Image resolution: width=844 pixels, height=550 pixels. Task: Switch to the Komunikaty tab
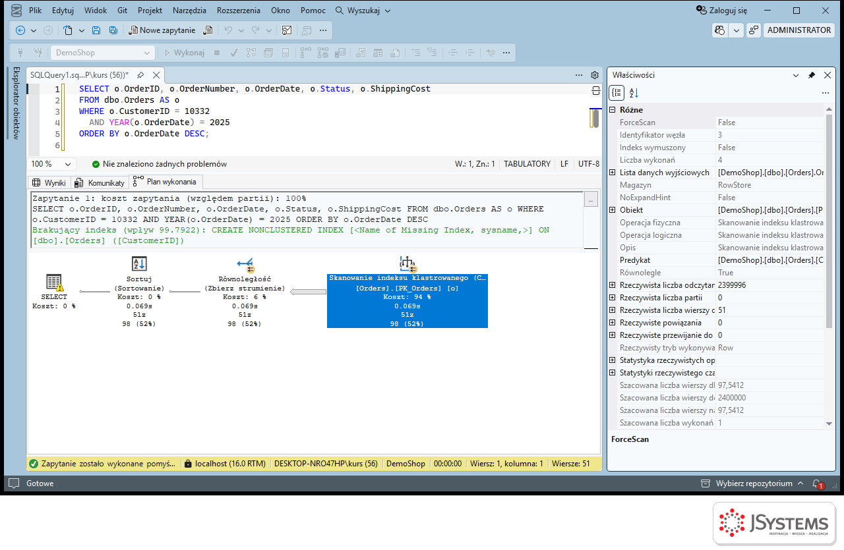click(100, 182)
